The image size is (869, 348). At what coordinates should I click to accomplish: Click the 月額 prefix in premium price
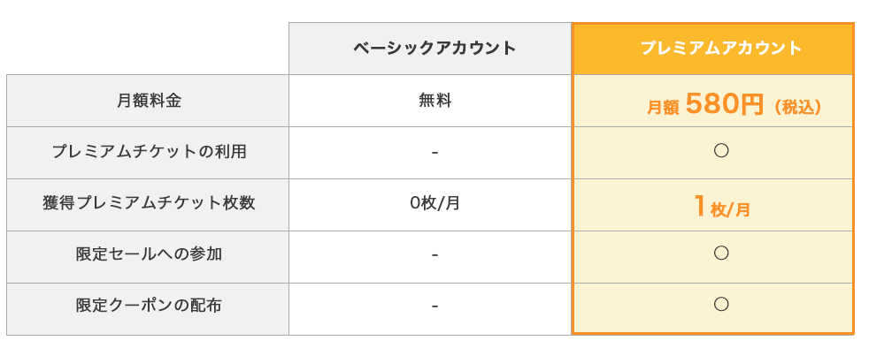pyautogui.click(x=663, y=107)
